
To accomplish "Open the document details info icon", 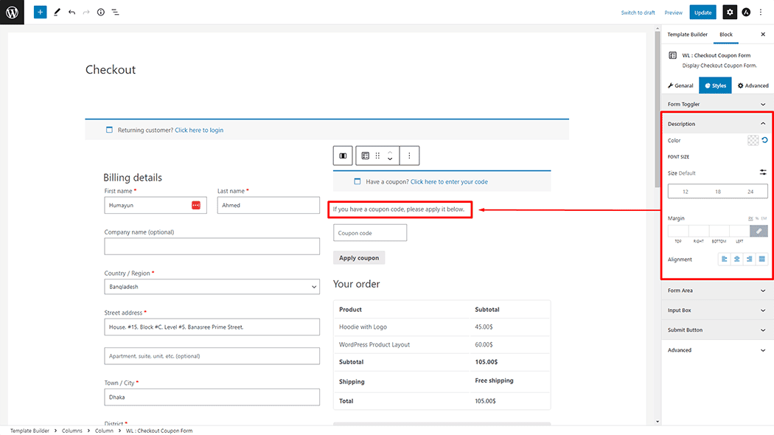I will pyautogui.click(x=101, y=13).
